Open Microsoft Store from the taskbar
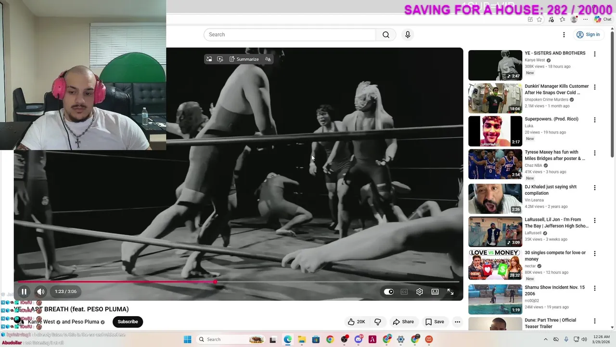The width and height of the screenshot is (616, 347). coord(316,339)
